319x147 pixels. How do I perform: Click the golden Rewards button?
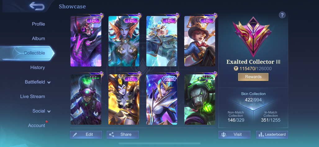coord(253,77)
